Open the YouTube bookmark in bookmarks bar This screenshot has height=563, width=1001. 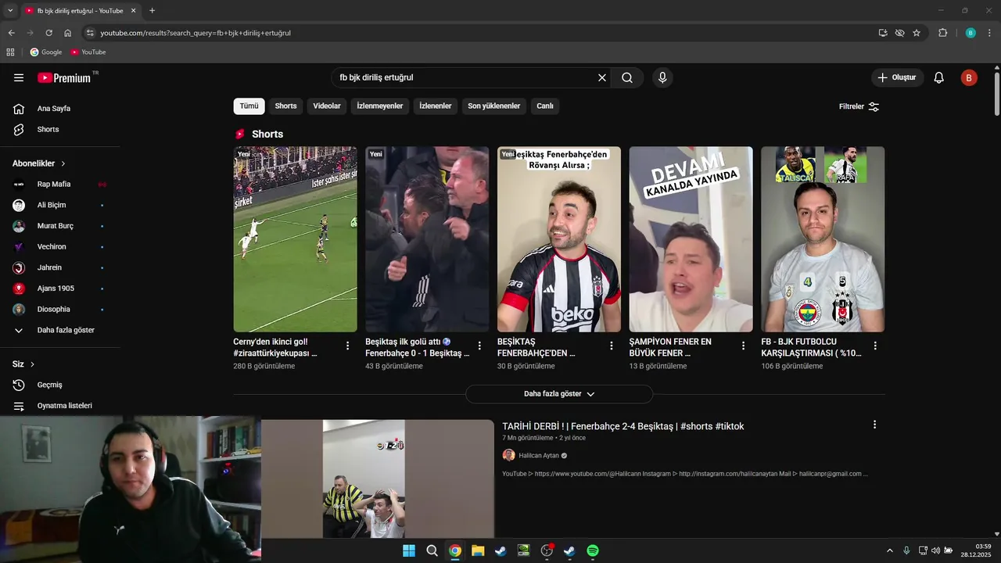pyautogui.click(x=88, y=52)
